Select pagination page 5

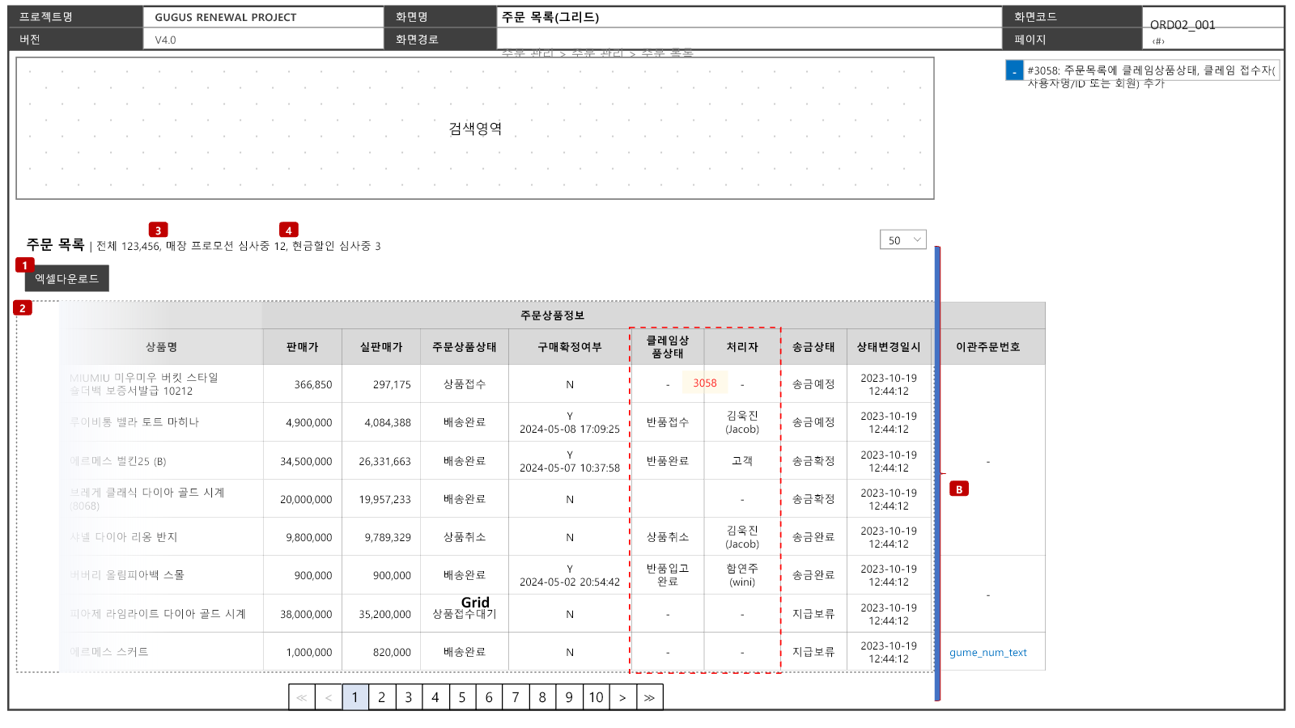462,697
